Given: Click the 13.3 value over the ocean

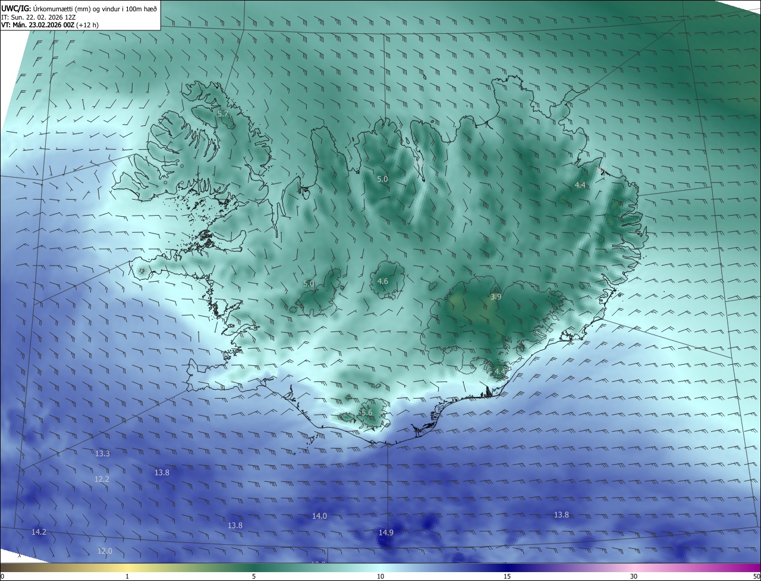Looking at the screenshot, I should [102, 453].
